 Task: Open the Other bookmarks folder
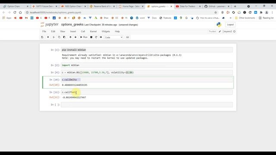pyautogui.click(x=245, y=18)
